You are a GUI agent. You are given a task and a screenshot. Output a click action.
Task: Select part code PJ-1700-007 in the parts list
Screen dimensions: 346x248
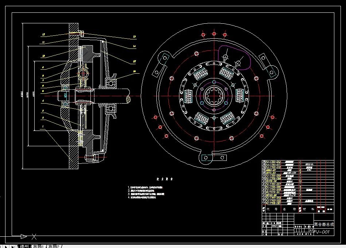(x=273, y=184)
